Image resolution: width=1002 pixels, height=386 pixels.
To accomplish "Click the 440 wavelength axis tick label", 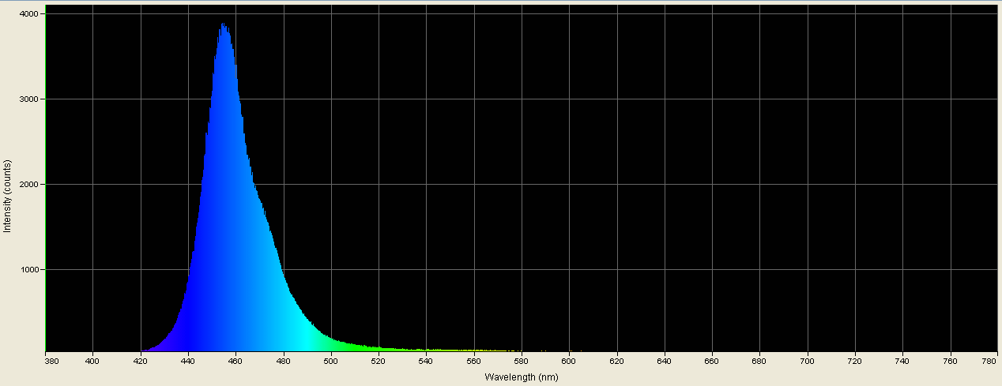I will point(188,362).
